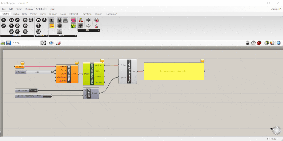Switch to the Transform tab

point(86,14)
